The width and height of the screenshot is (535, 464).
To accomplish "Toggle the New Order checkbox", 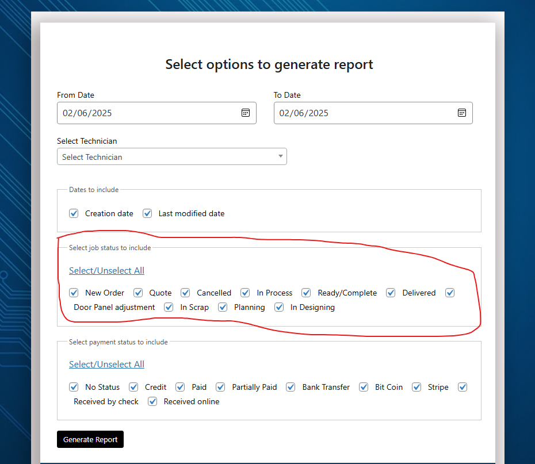I will (x=74, y=293).
